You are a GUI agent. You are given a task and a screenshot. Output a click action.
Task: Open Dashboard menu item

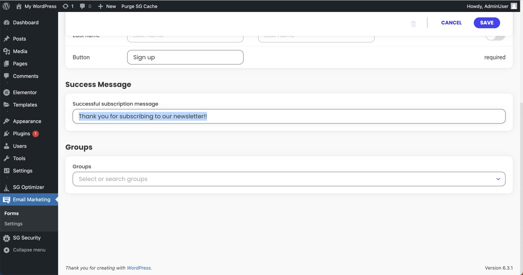29,22
